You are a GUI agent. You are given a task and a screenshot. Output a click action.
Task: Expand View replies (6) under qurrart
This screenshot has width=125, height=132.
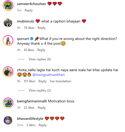click(x=40, y=59)
